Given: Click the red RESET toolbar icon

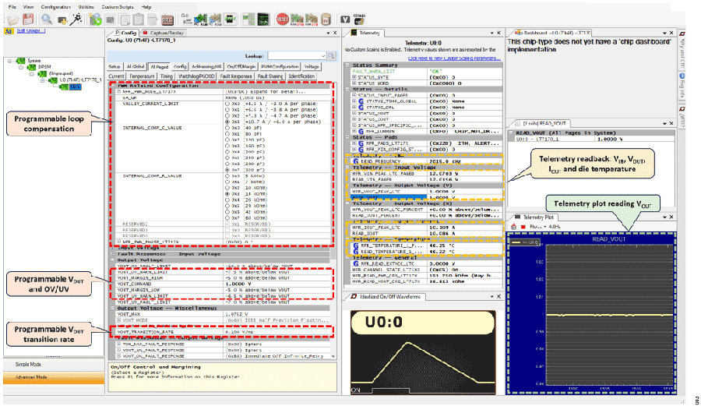Looking at the screenshot, I should [283, 17].
